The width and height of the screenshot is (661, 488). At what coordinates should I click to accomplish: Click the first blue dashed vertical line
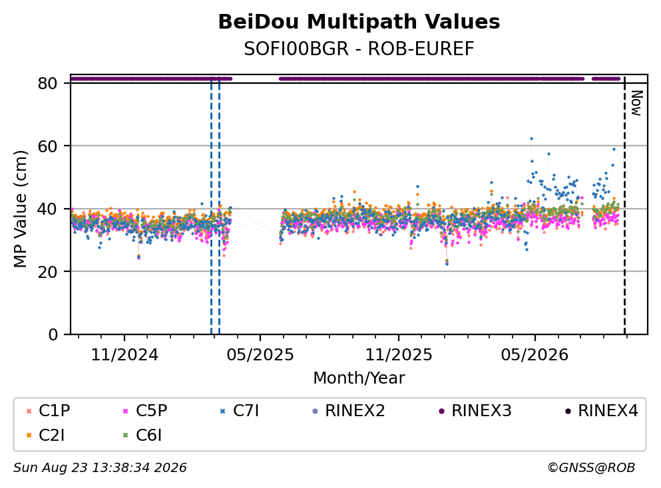coord(211,206)
